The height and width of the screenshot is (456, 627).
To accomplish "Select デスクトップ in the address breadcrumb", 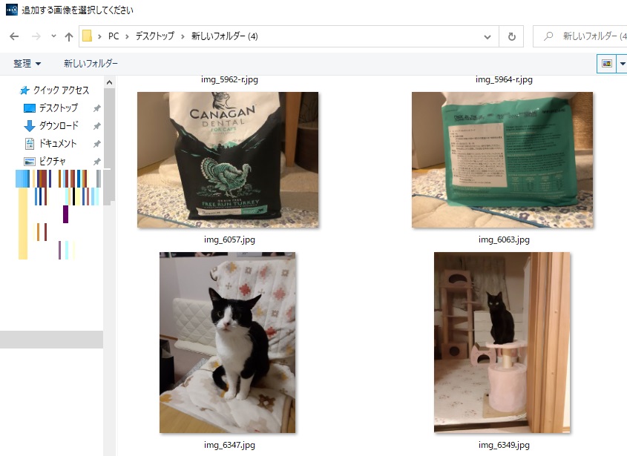I will [155, 36].
